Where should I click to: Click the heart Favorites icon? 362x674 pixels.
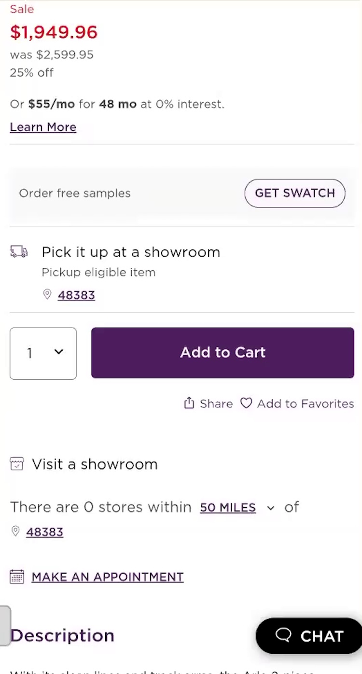[x=246, y=403]
